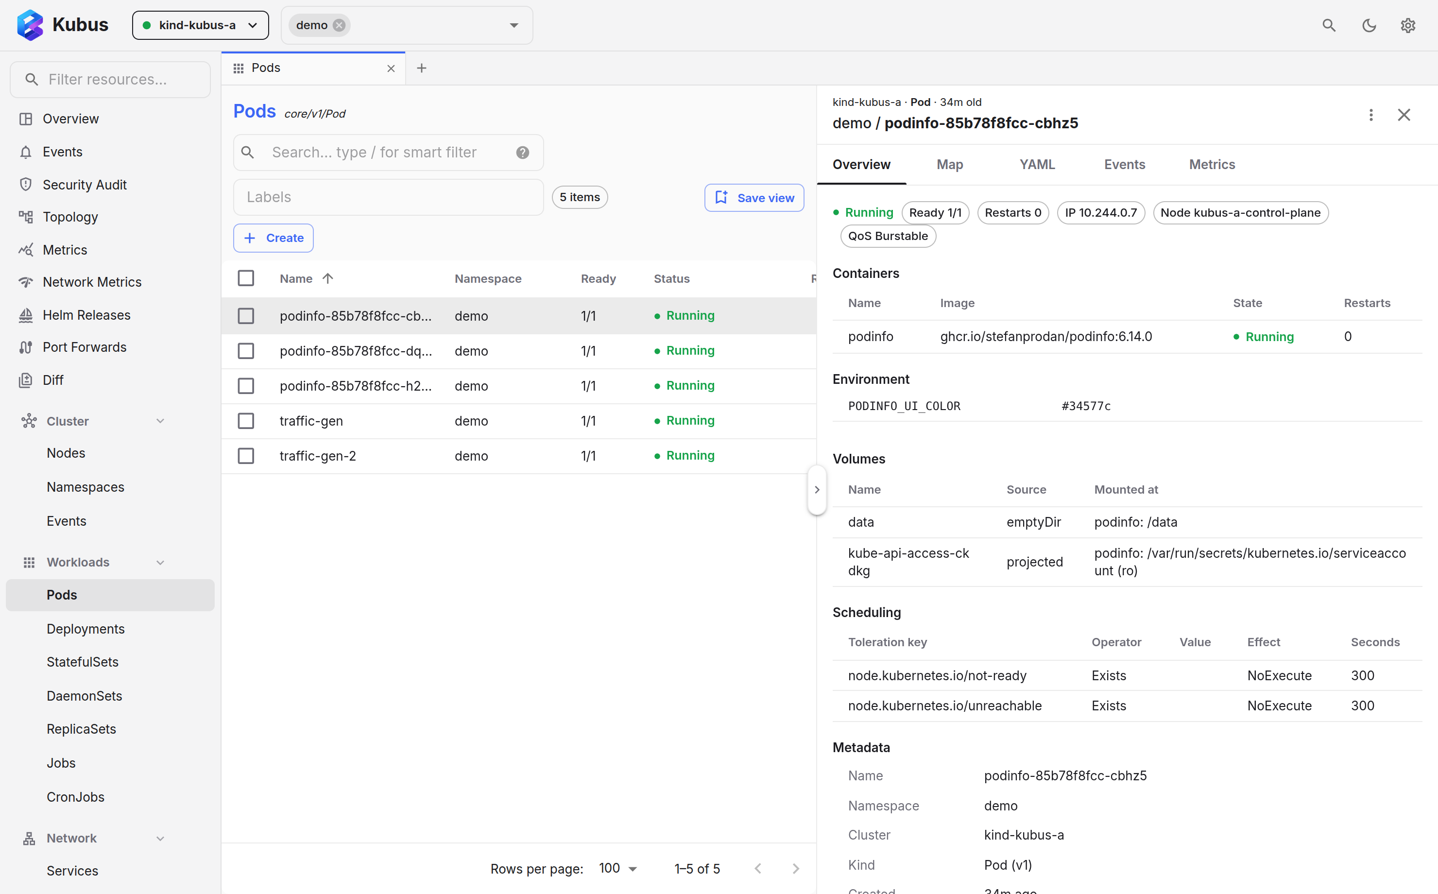Open DaemonSets in sidebar
The image size is (1438, 894).
tap(110, 695)
